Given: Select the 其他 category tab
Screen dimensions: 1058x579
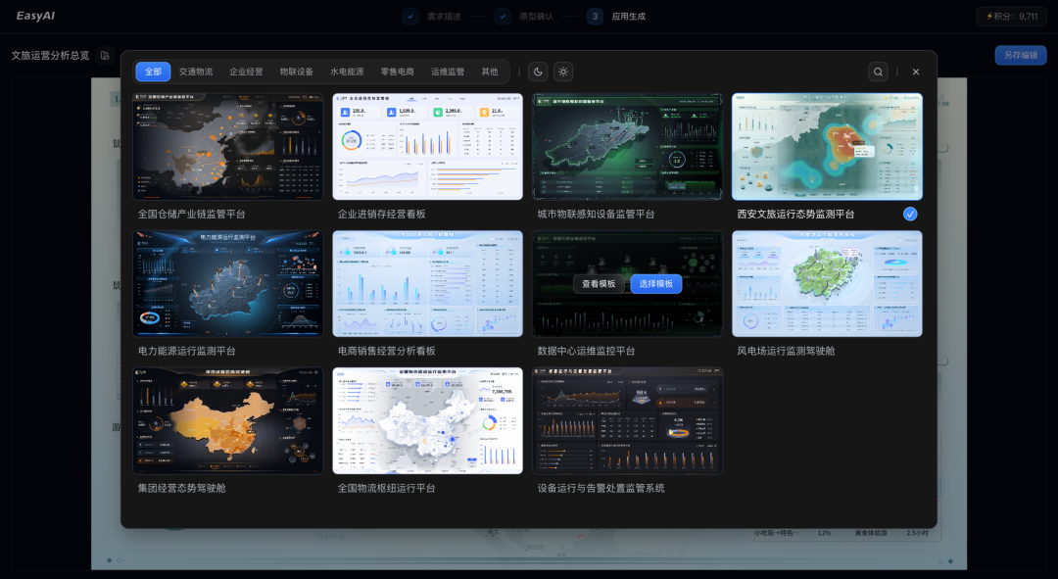Looking at the screenshot, I should point(490,72).
